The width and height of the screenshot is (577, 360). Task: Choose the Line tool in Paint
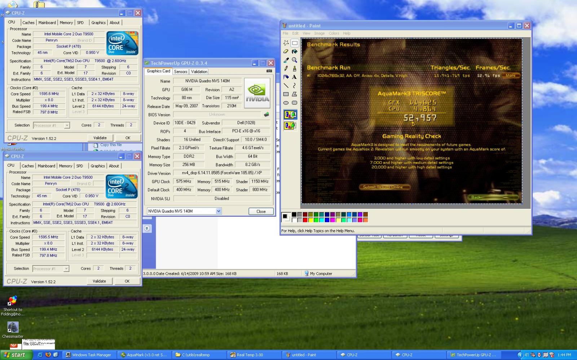click(x=286, y=85)
